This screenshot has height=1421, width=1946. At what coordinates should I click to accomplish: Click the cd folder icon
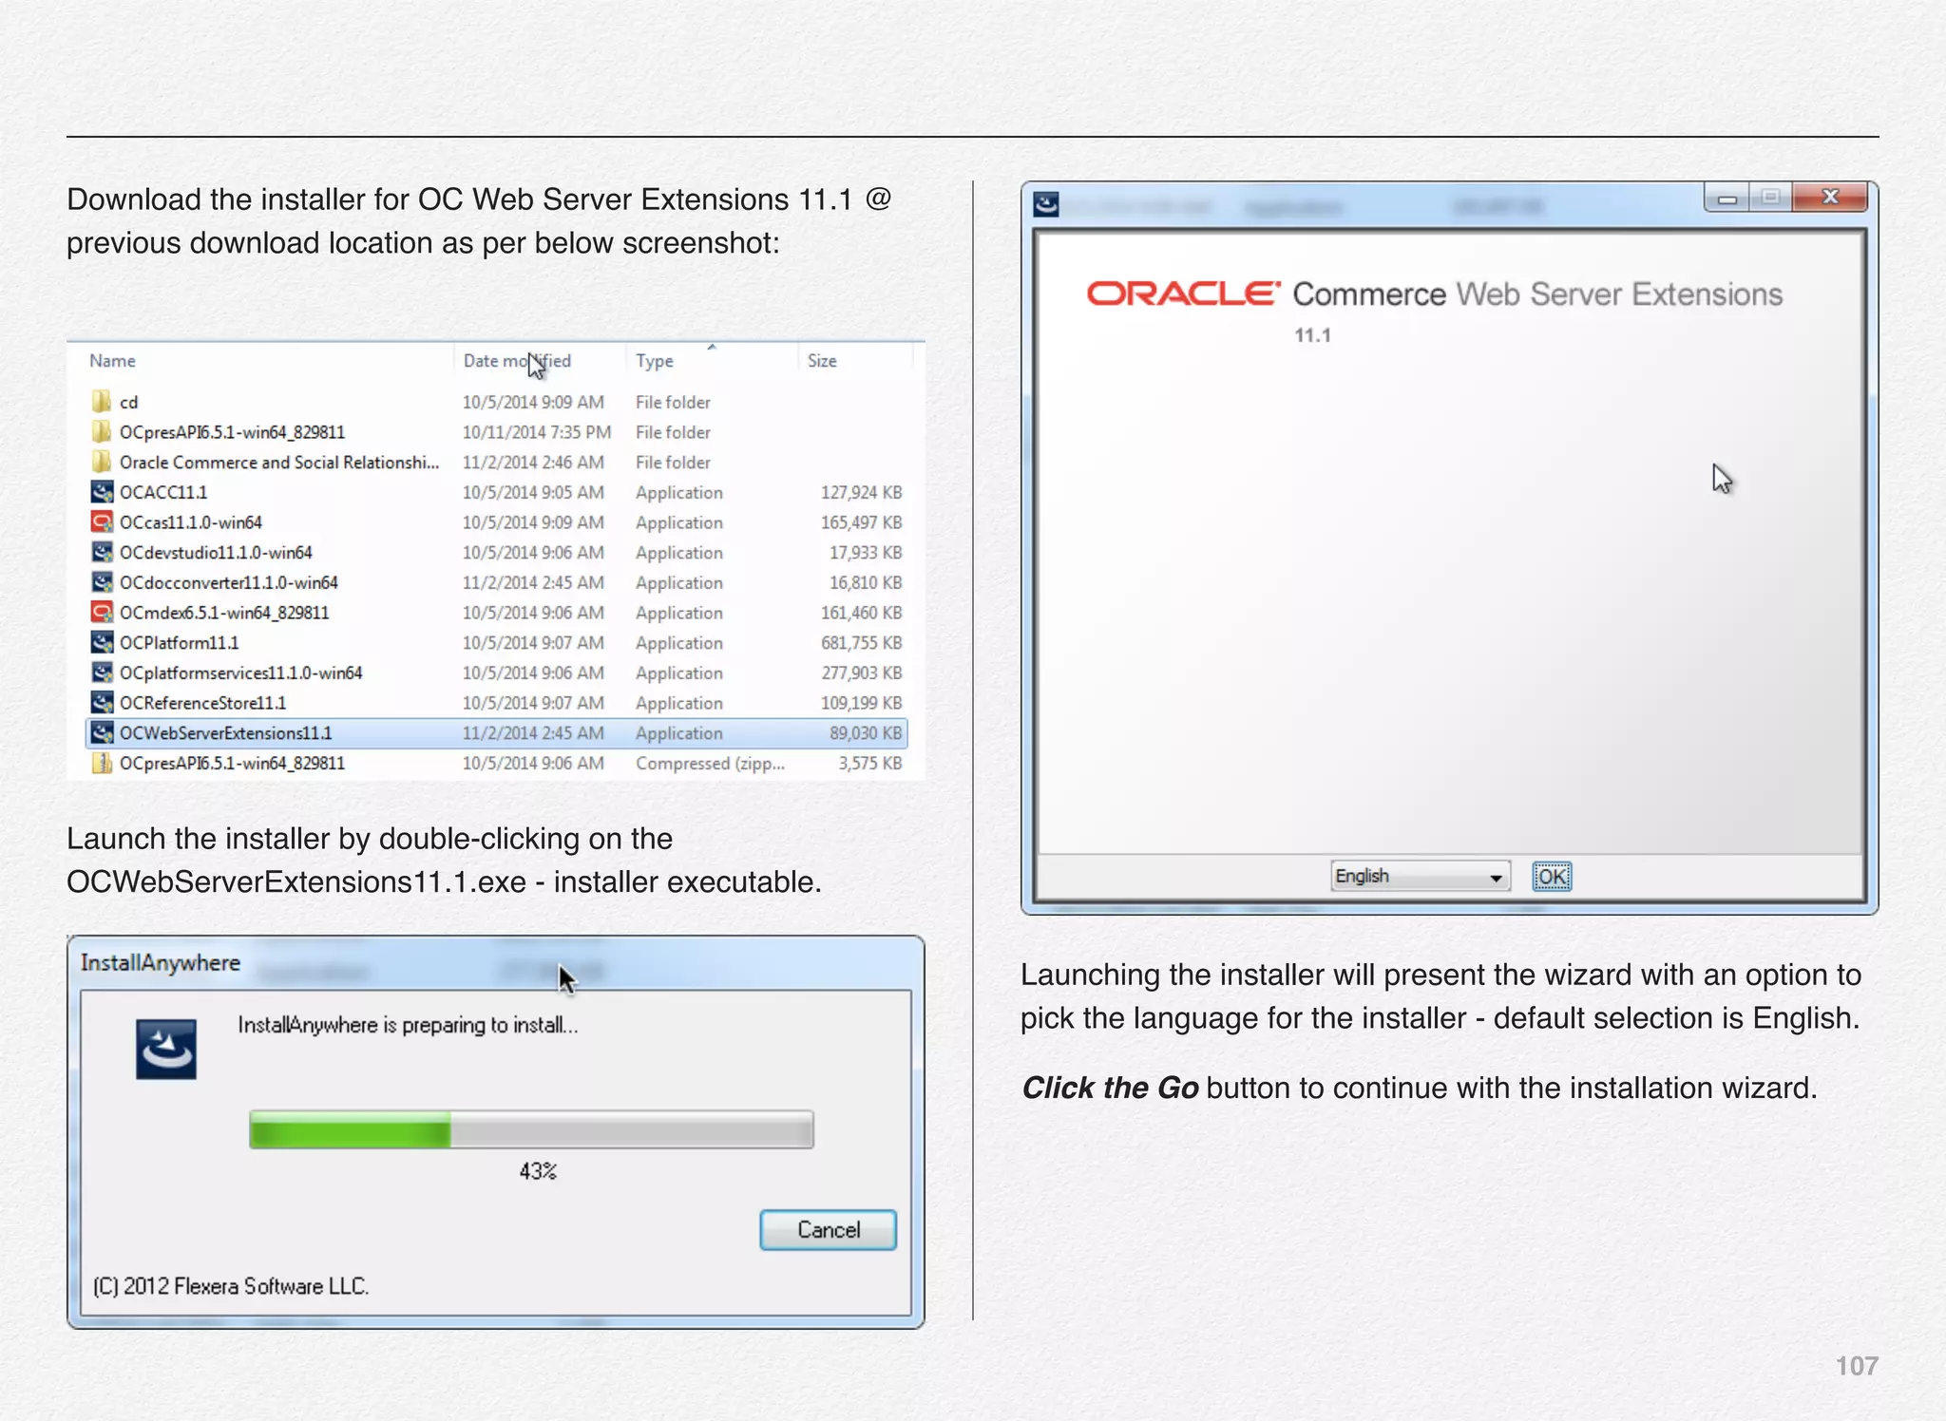[x=102, y=402]
